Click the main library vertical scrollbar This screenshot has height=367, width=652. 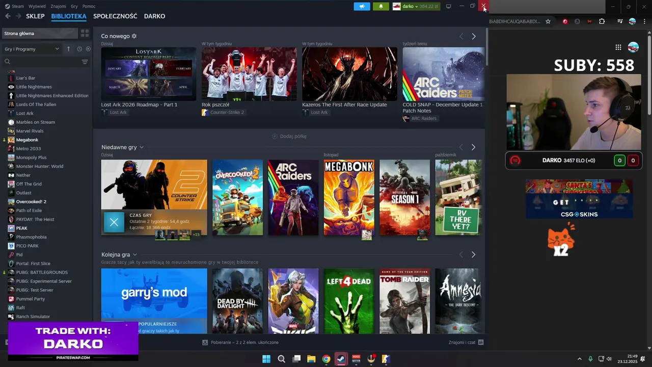click(x=487, y=47)
